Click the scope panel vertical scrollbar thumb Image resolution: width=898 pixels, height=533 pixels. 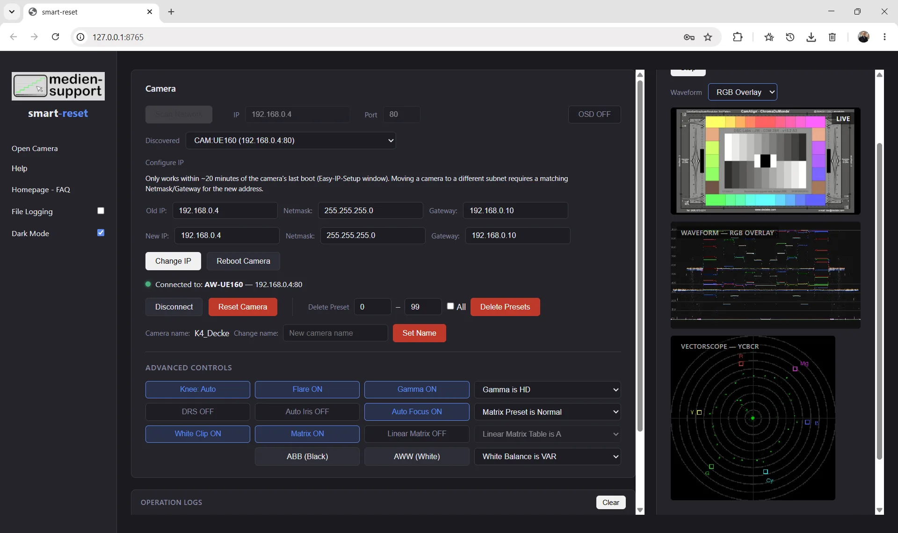pos(879,302)
